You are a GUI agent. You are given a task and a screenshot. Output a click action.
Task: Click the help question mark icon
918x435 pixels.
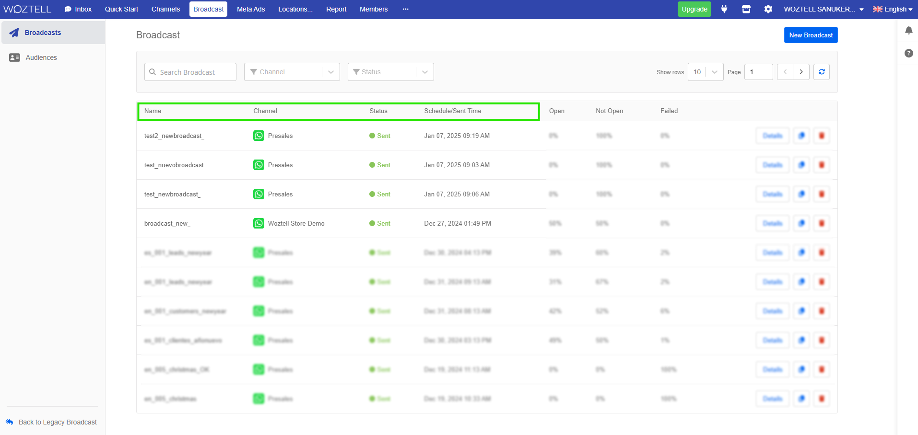908,53
